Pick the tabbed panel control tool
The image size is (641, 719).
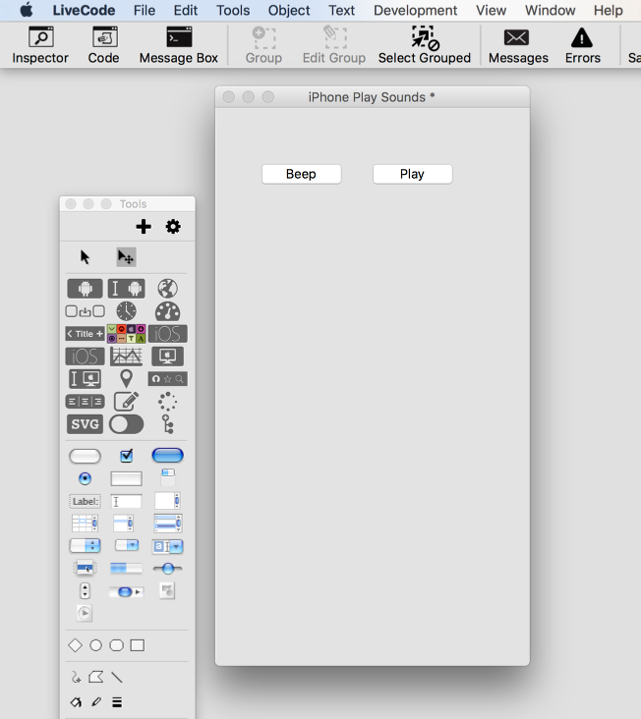pos(167,477)
